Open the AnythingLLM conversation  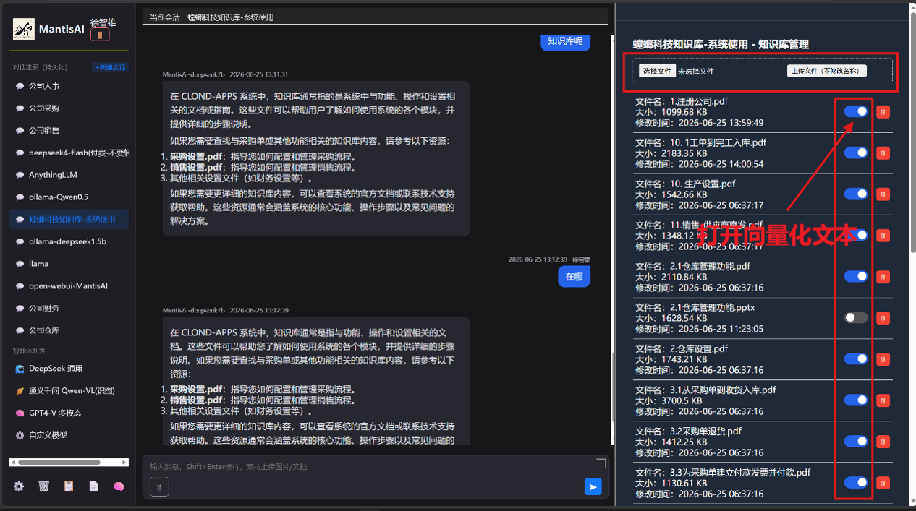pyautogui.click(x=69, y=175)
